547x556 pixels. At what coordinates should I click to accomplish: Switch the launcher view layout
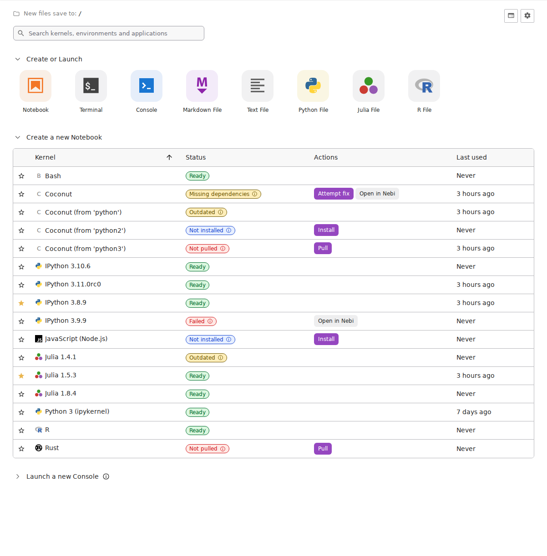click(x=511, y=16)
